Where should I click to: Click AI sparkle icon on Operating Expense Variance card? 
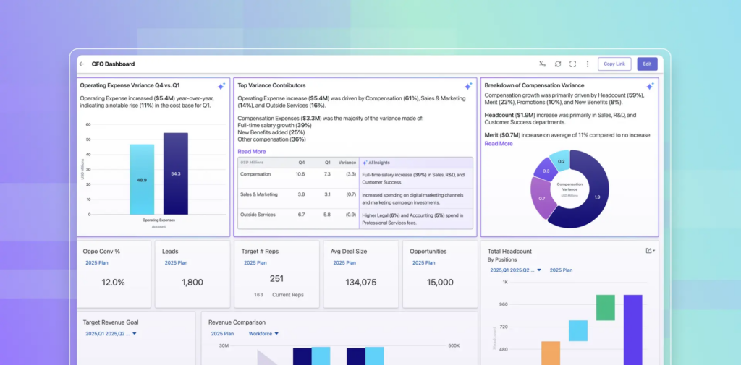pos(221,86)
